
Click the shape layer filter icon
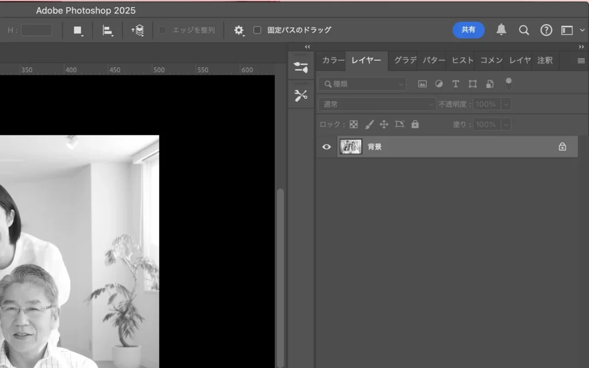(x=472, y=84)
